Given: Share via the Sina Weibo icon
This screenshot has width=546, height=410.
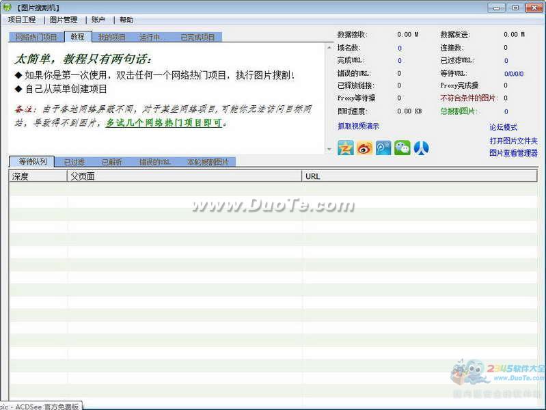Looking at the screenshot, I should tap(365, 148).
